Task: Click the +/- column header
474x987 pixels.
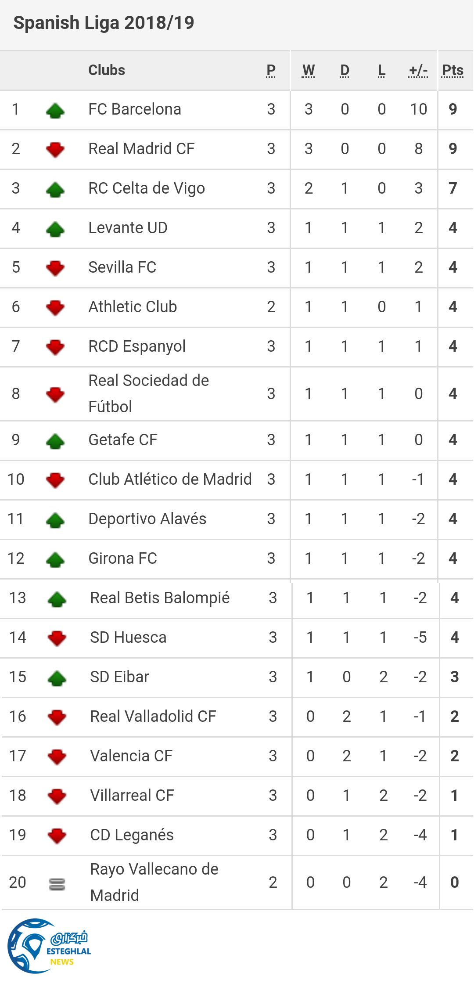Action: 418,70
